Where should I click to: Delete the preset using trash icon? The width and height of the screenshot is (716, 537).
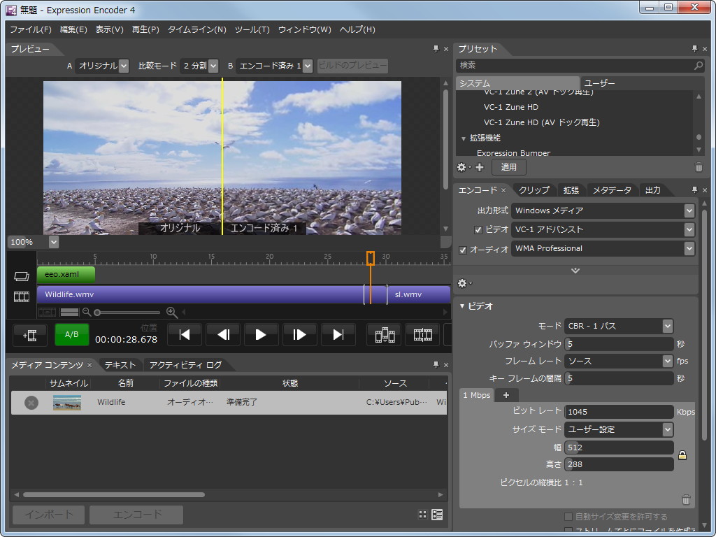tap(698, 167)
